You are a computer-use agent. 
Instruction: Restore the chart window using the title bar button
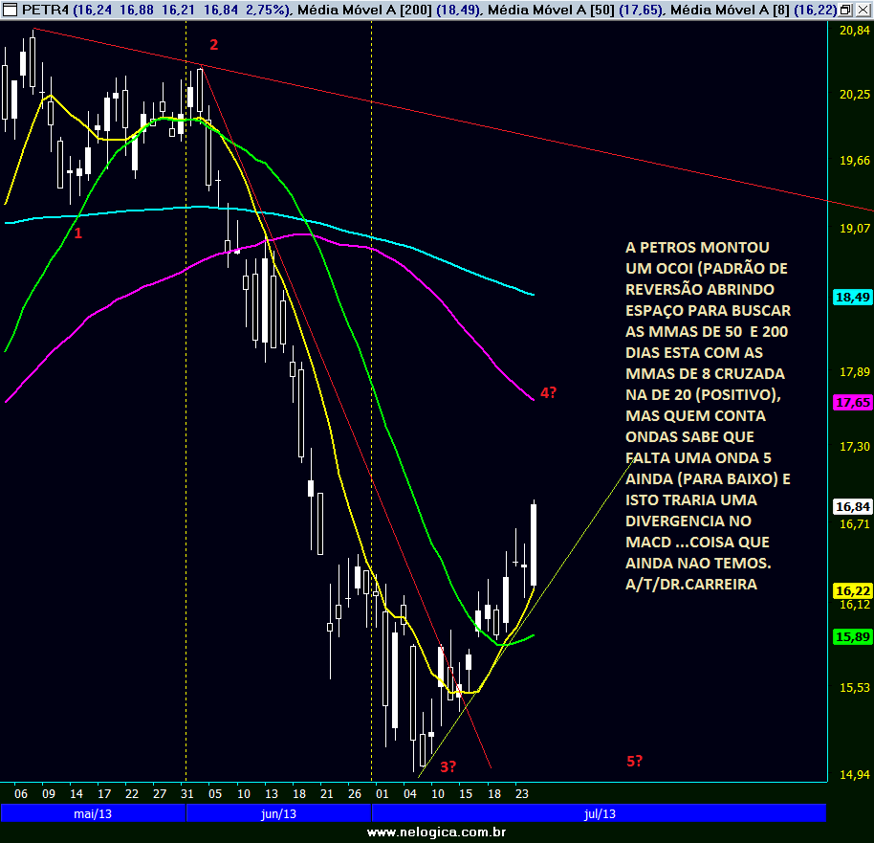click(845, 10)
